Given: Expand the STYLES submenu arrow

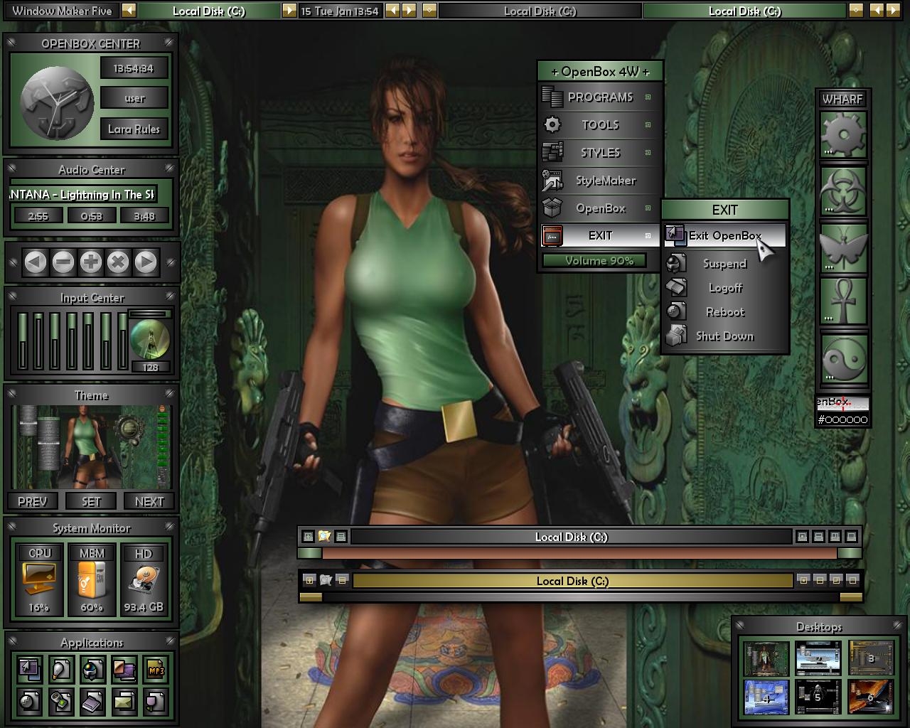Looking at the screenshot, I should (648, 153).
